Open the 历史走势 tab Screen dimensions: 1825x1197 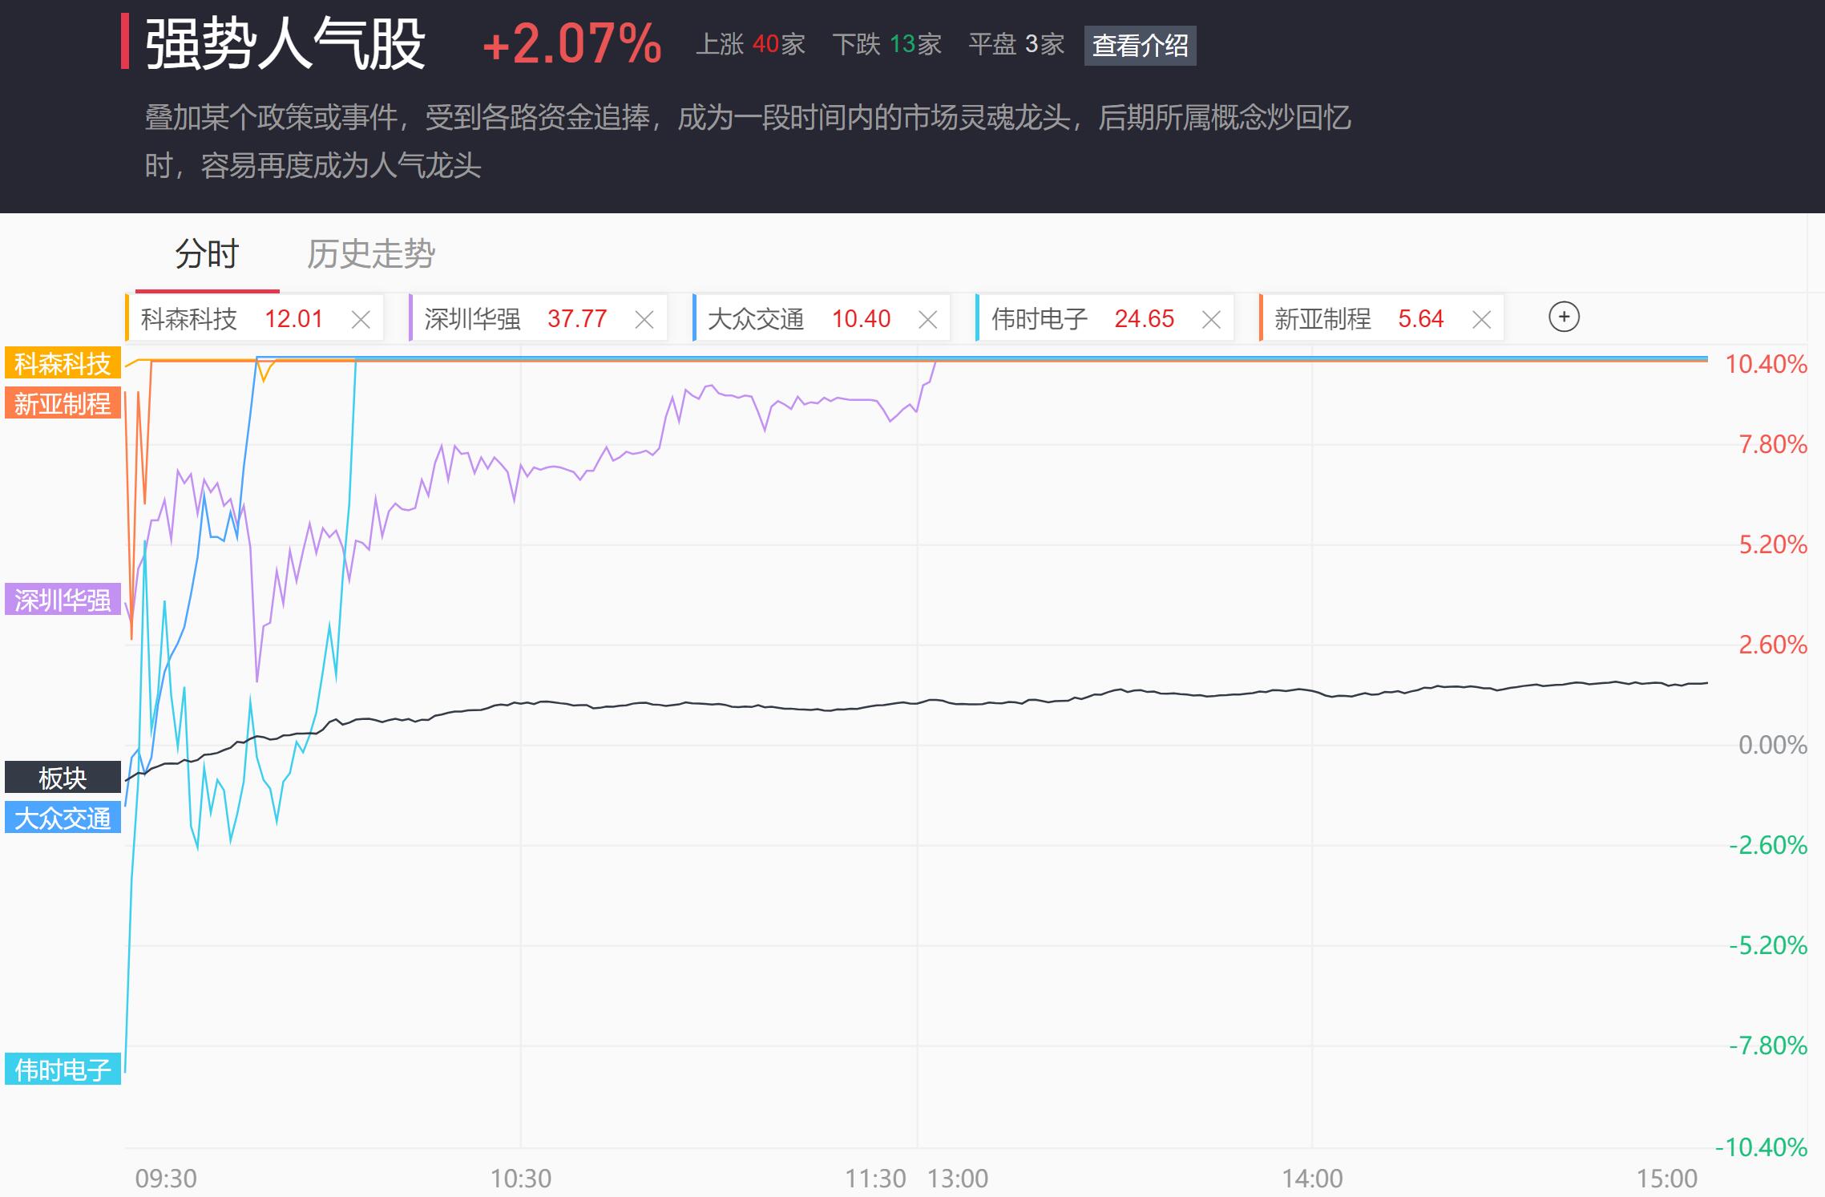click(x=370, y=255)
